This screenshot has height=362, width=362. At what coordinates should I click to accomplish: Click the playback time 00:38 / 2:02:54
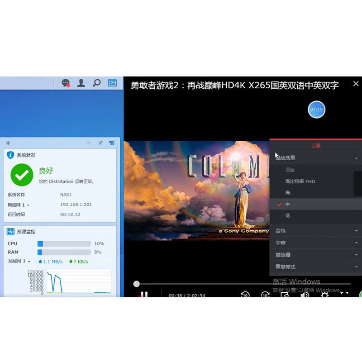pyautogui.click(x=187, y=295)
